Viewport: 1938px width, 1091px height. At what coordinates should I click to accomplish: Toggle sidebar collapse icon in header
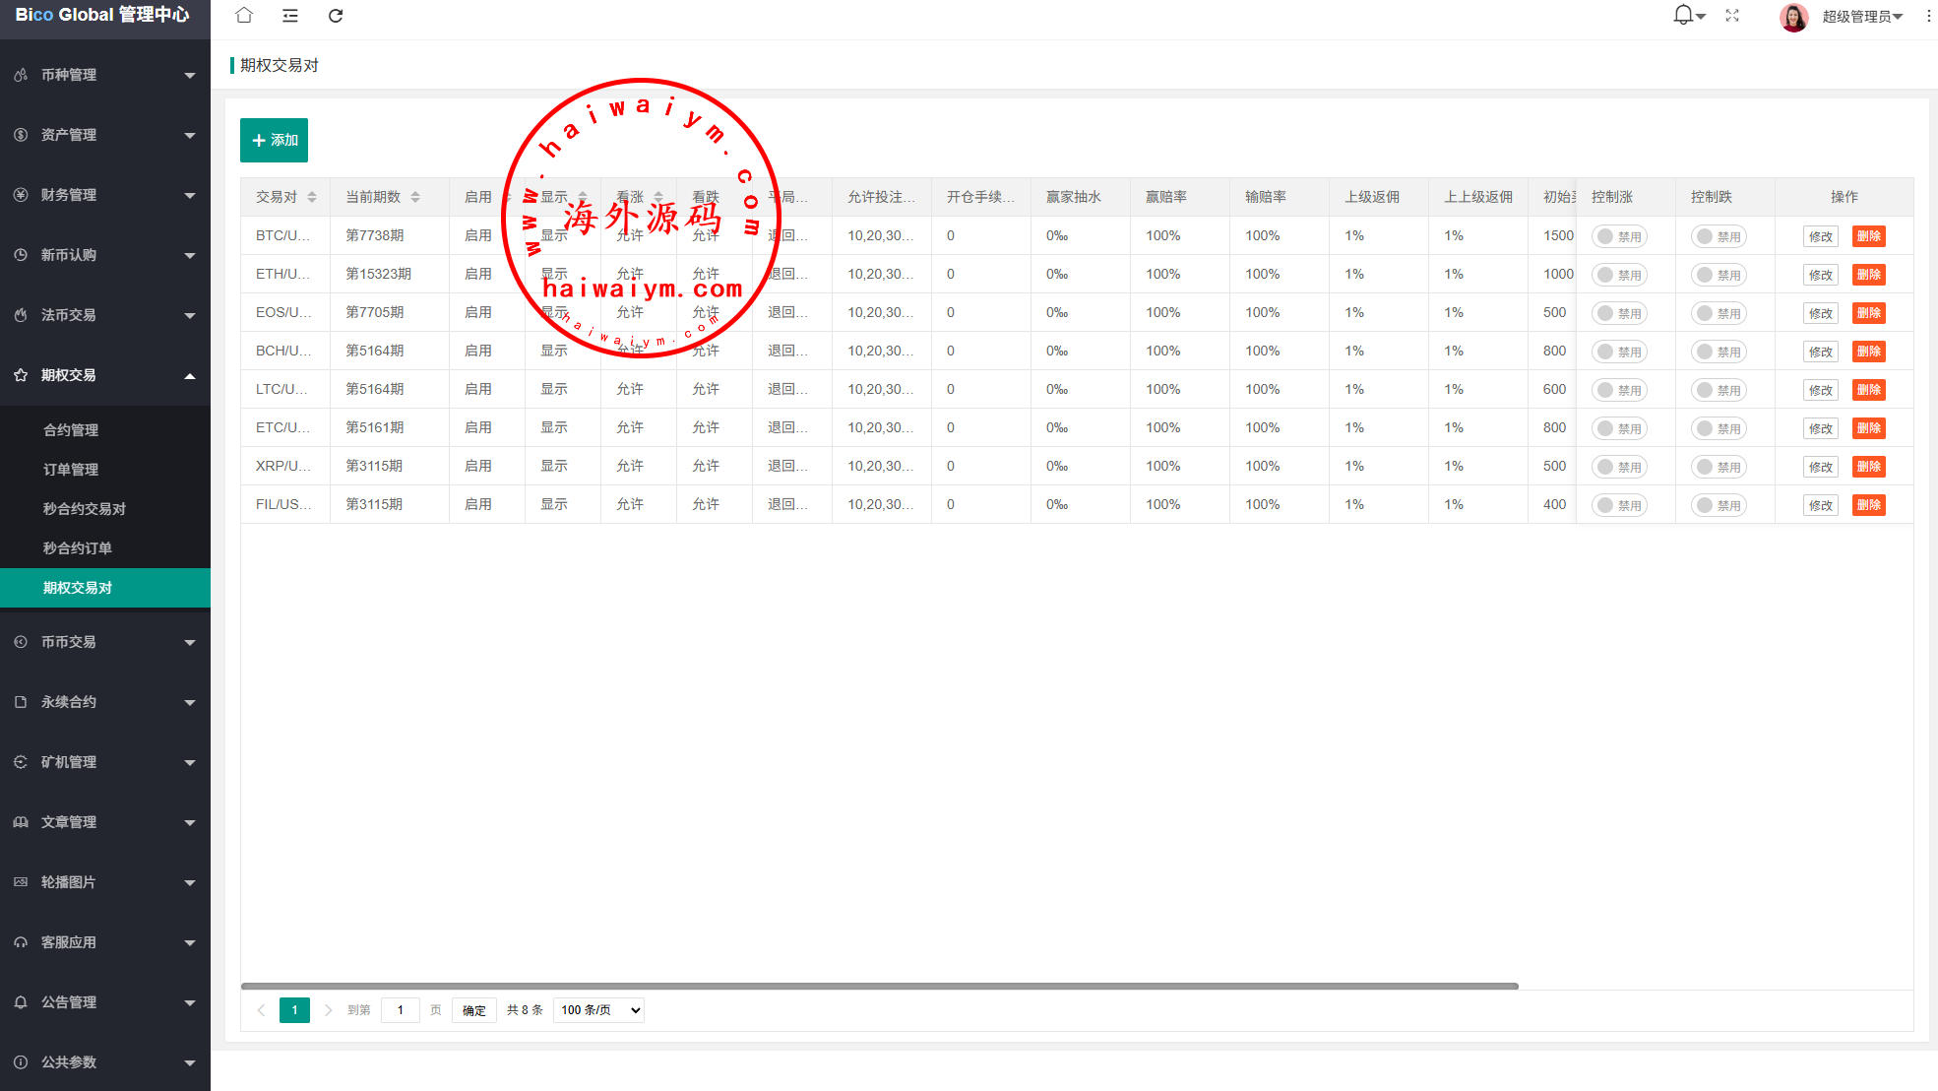tap(290, 16)
